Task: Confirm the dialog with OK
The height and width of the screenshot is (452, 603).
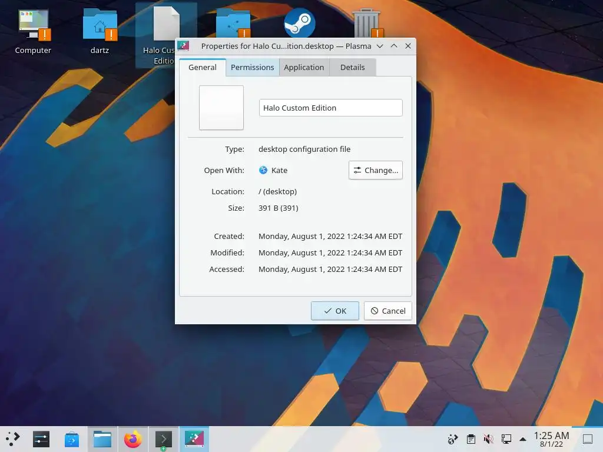Action: coord(335,311)
